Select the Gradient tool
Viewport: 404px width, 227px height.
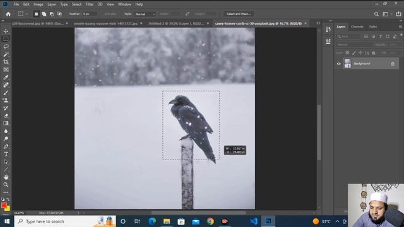(6, 124)
